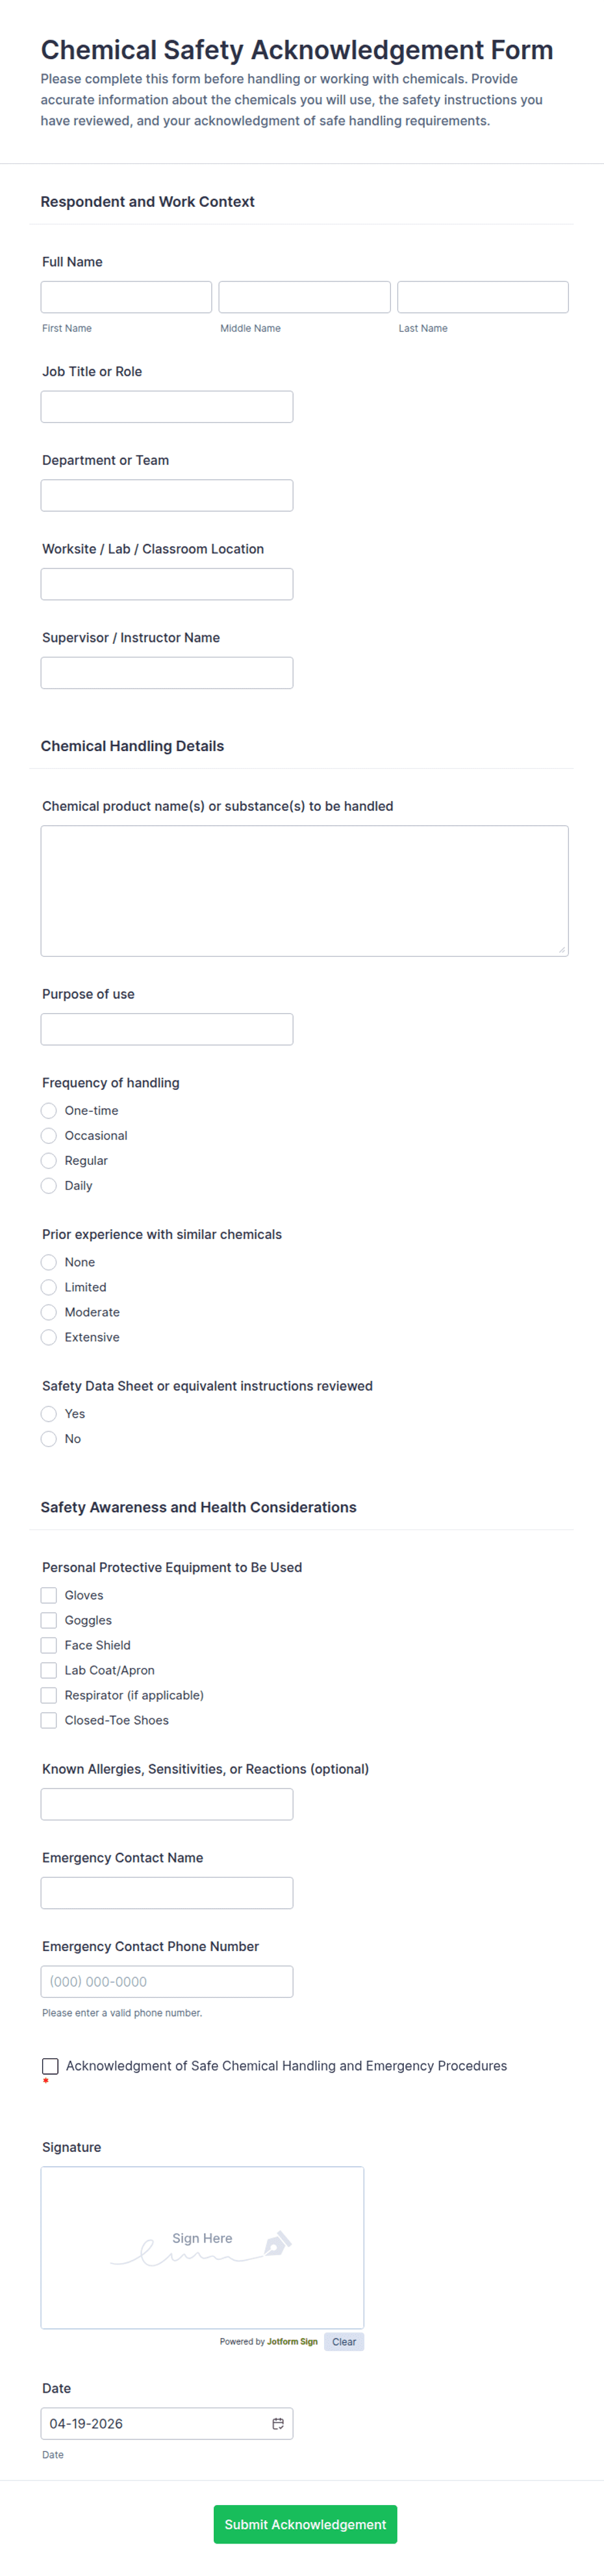Viewport: 604px width, 2576px height.
Task: Open the calendar picker icon in Date field
Action: pos(277,2423)
